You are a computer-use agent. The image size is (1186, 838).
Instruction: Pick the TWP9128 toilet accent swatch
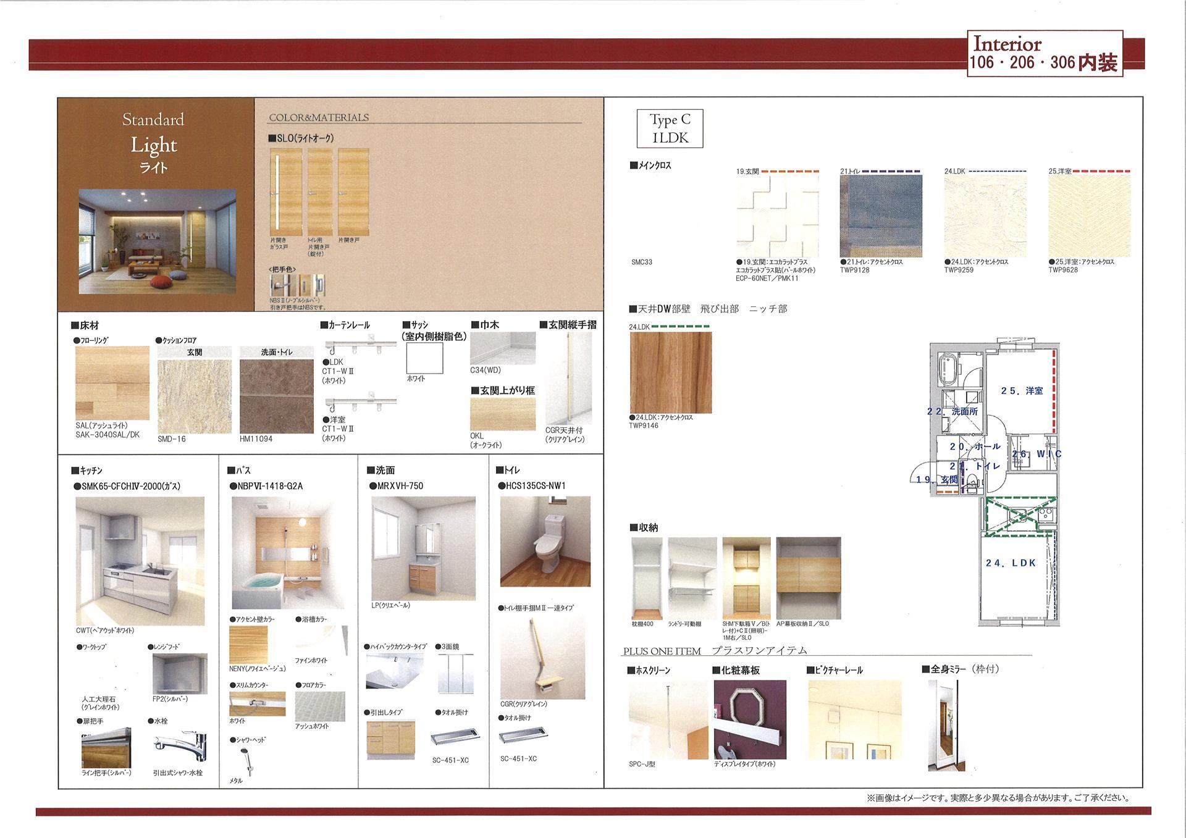881,216
